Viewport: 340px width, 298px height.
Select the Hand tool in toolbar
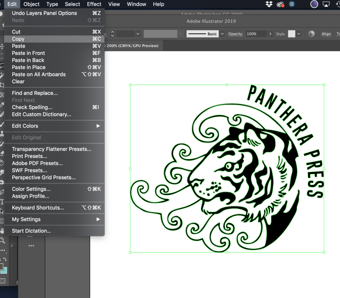tap(2, 231)
